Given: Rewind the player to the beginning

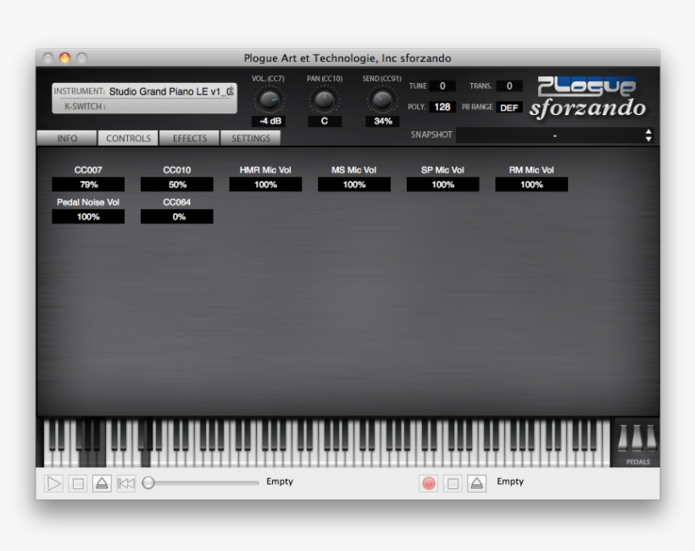Looking at the screenshot, I should [126, 483].
